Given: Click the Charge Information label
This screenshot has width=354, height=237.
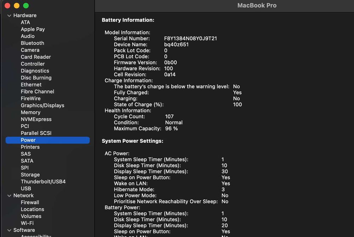Looking at the screenshot, I should point(129,81).
